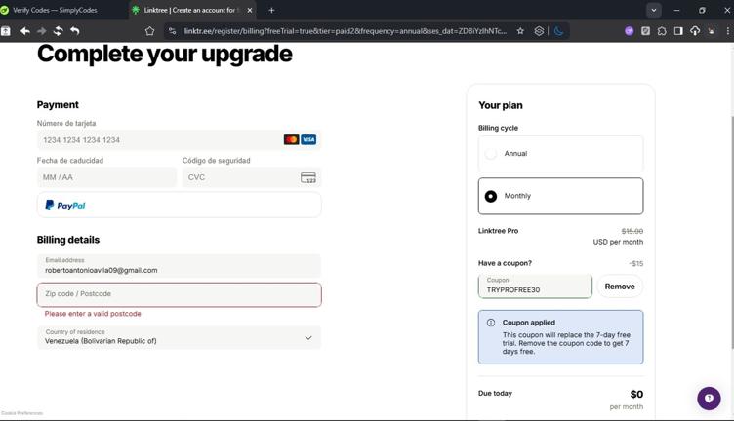
Task: Go back to the previous page
Action: pyautogui.click(x=25, y=31)
